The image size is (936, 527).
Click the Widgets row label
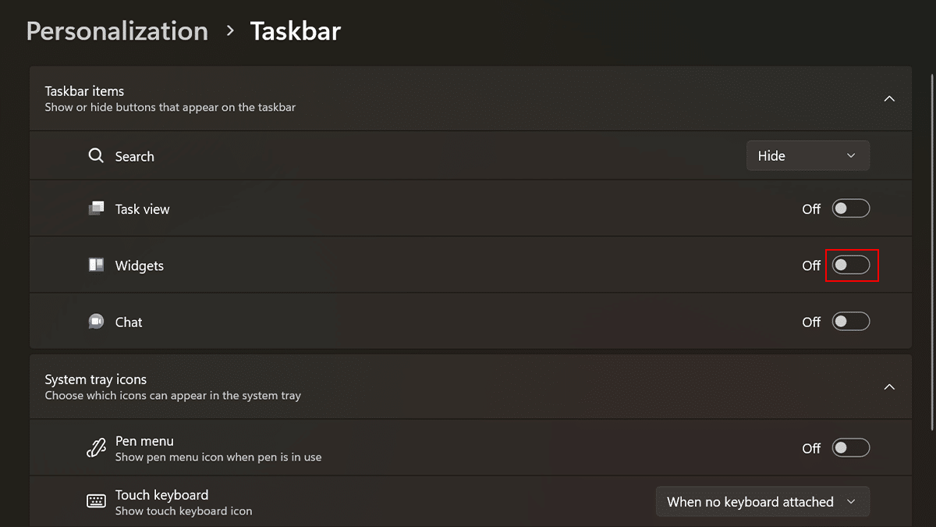point(140,265)
